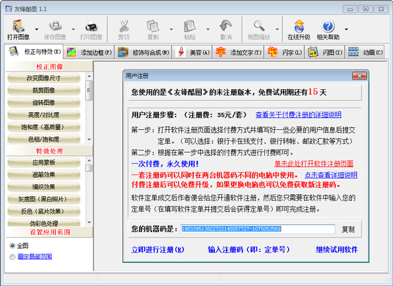The height and width of the screenshot is (286, 393).
Task: Click the 校正图像 list scrollbar thumb
Action: tap(88, 90)
